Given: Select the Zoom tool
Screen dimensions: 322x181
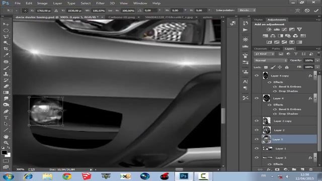Looking at the screenshot, I should point(6,143).
